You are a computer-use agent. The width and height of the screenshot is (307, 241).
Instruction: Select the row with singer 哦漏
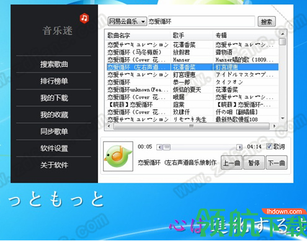pyautogui.click(x=192, y=97)
